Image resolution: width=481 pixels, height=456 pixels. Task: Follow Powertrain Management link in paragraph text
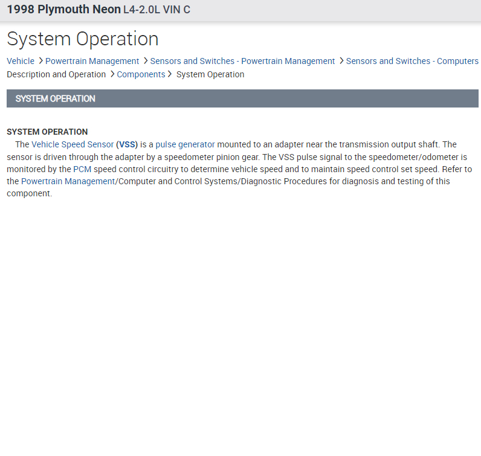[x=68, y=181]
